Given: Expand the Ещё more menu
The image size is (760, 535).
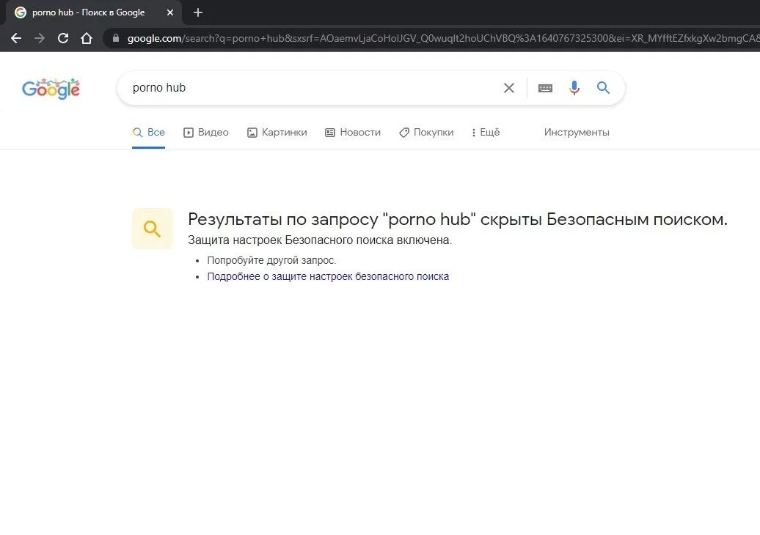Looking at the screenshot, I should pyautogui.click(x=486, y=132).
